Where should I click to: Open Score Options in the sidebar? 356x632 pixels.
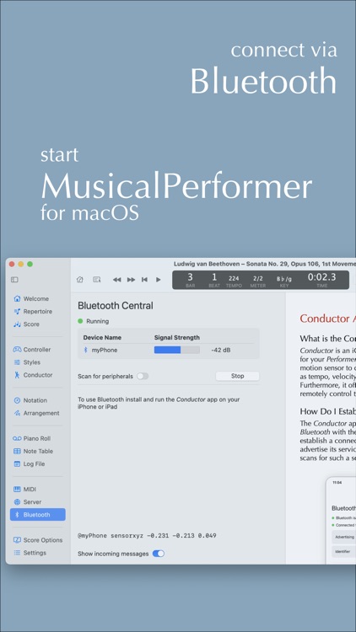(37, 540)
